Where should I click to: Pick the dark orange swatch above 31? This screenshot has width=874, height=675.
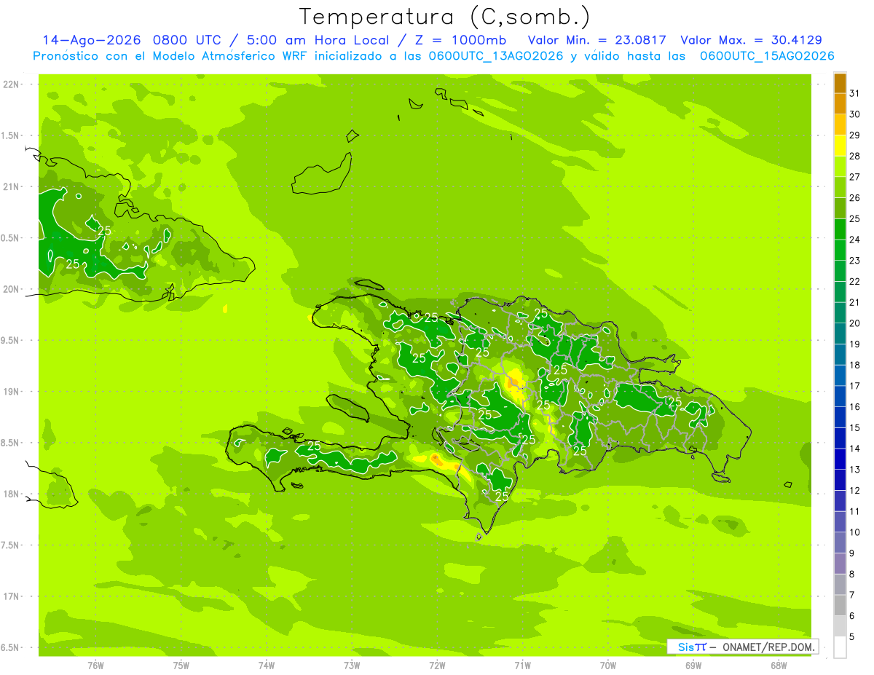840,83
